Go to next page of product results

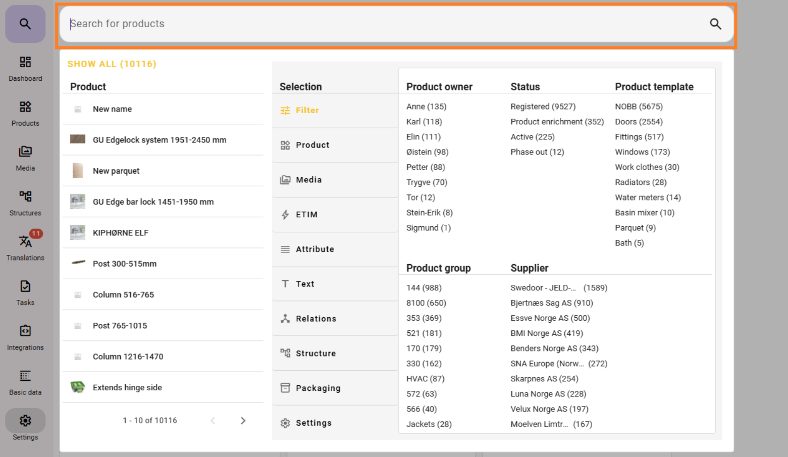243,421
